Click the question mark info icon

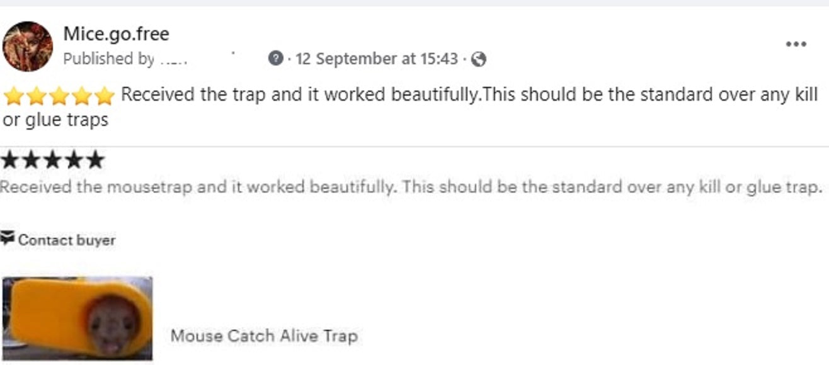tap(275, 59)
